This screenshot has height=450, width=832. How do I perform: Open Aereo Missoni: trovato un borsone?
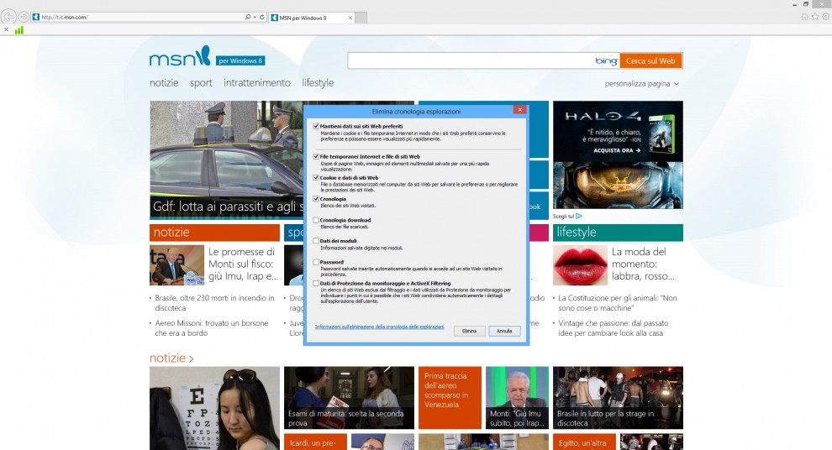[x=211, y=328]
